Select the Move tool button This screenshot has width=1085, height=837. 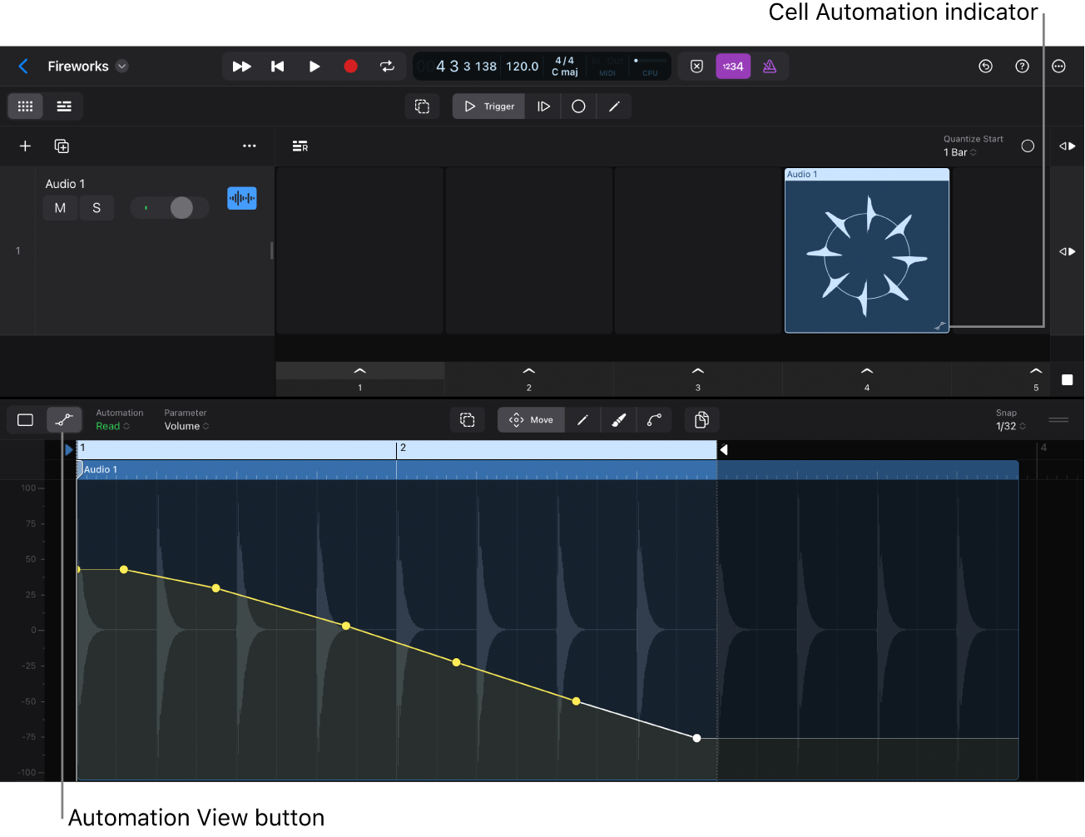click(531, 420)
